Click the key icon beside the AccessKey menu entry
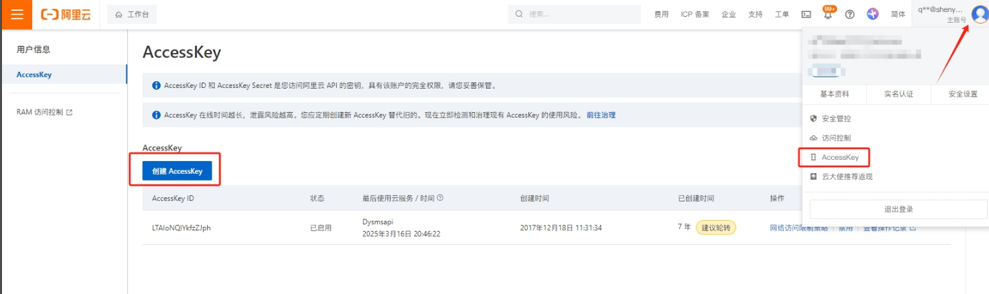 pos(814,157)
